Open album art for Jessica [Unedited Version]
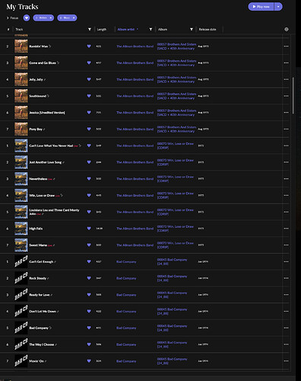 pos(21,112)
